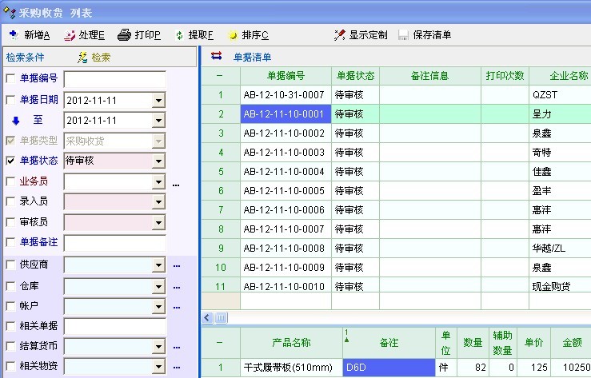The image size is (591, 378).
Task: Enable the 单据编号 checkbox
Action: [x=10, y=78]
